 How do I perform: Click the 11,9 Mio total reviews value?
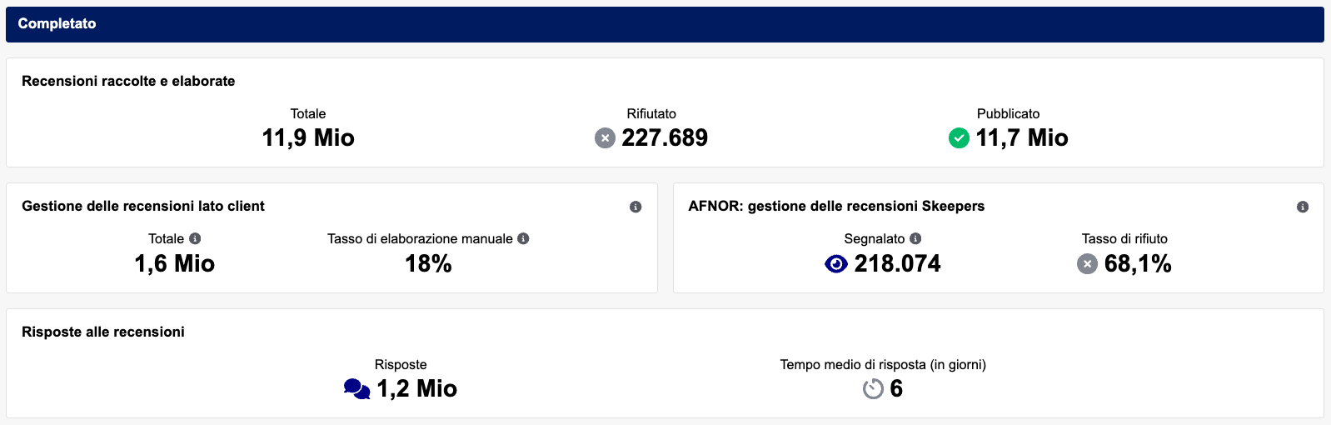[x=308, y=138]
